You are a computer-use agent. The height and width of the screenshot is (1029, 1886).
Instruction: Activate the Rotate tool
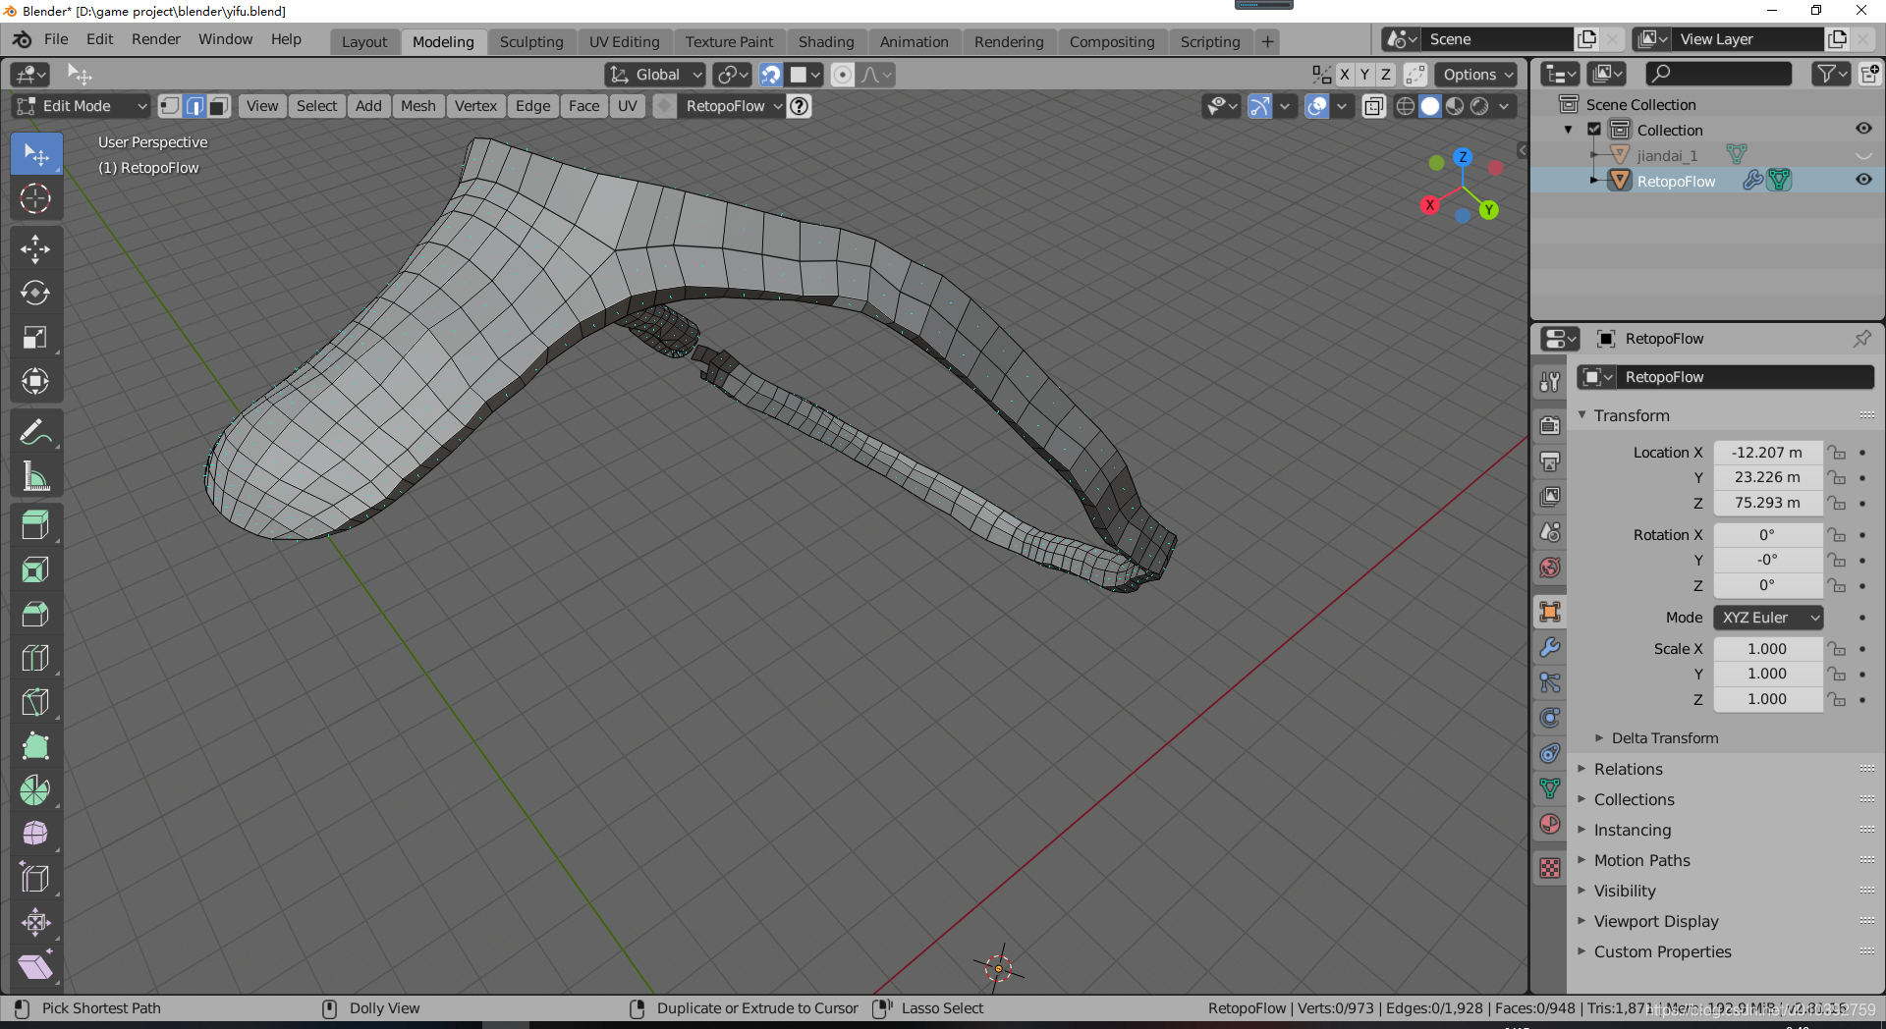coord(35,293)
